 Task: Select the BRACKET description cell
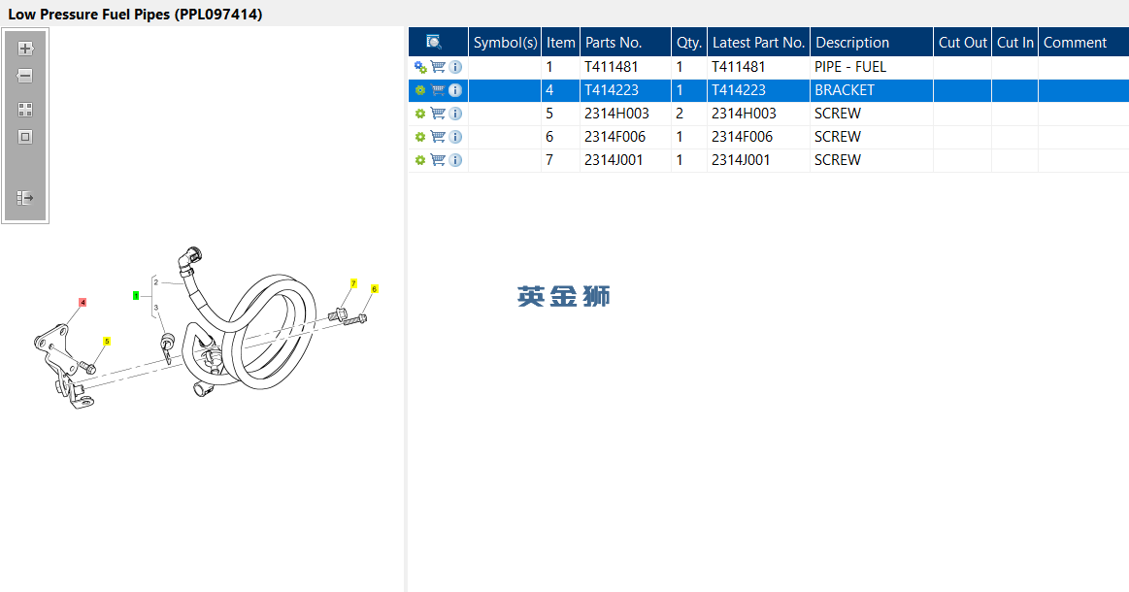tap(872, 90)
